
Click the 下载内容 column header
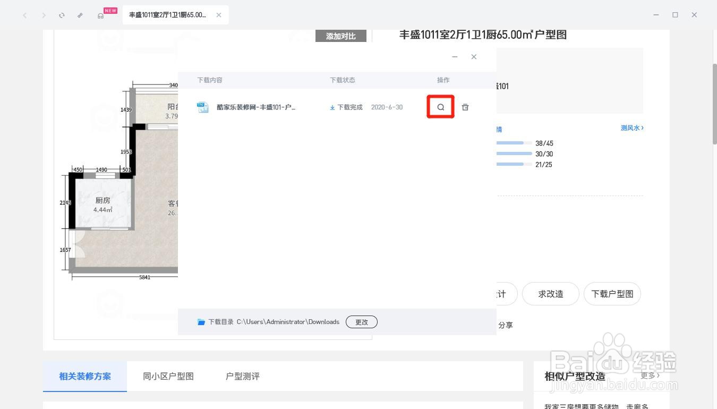(x=210, y=80)
